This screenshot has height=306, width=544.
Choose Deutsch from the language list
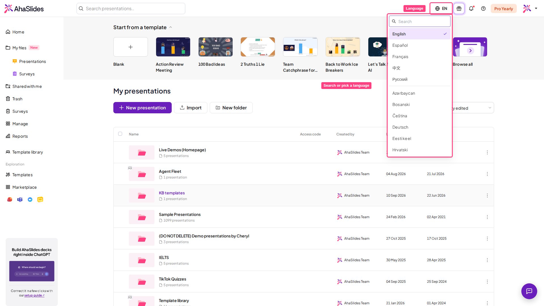[420, 127]
